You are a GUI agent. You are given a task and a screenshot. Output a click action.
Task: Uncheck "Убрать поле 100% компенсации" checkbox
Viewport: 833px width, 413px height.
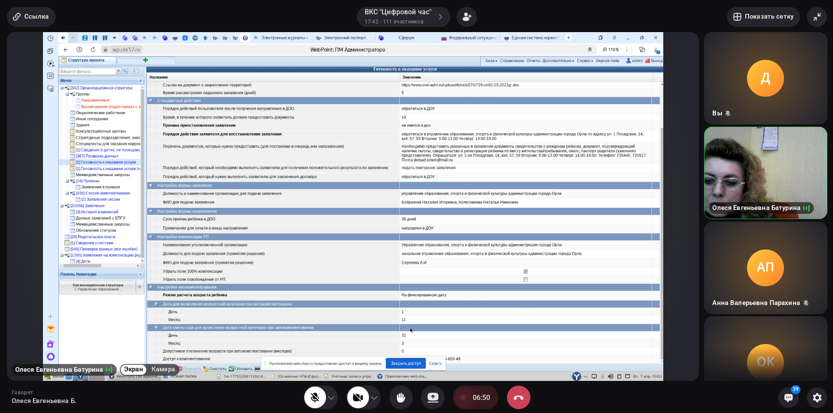525,272
